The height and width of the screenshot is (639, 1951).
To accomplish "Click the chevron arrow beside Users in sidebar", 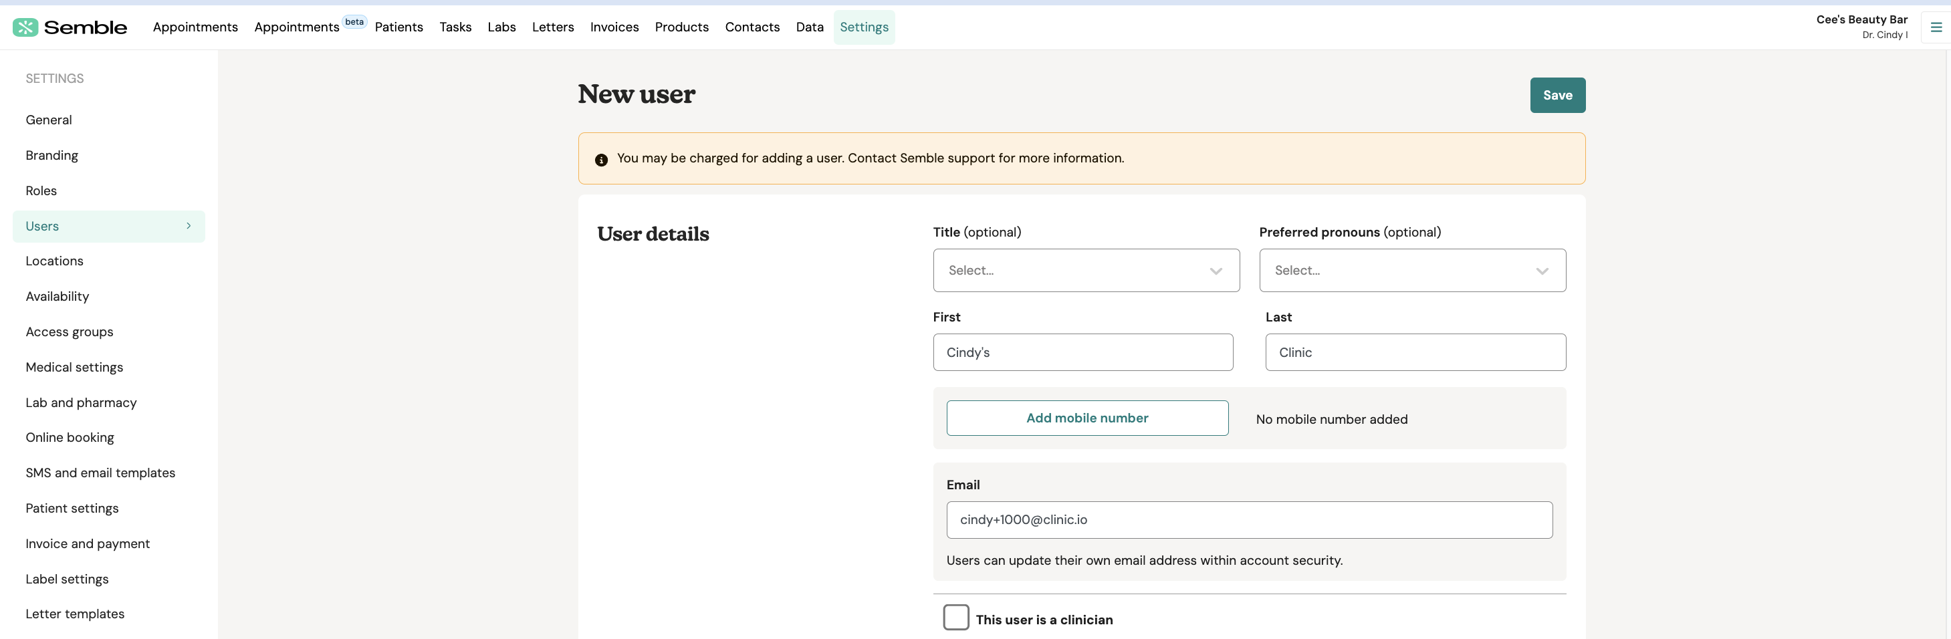I will (x=189, y=226).
